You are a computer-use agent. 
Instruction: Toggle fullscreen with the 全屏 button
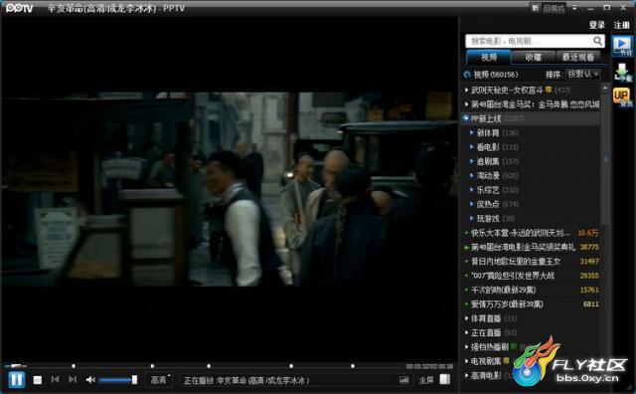426,380
